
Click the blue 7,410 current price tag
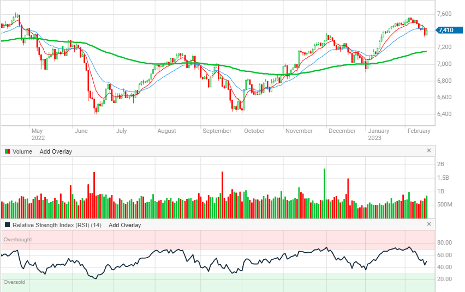[x=445, y=30]
